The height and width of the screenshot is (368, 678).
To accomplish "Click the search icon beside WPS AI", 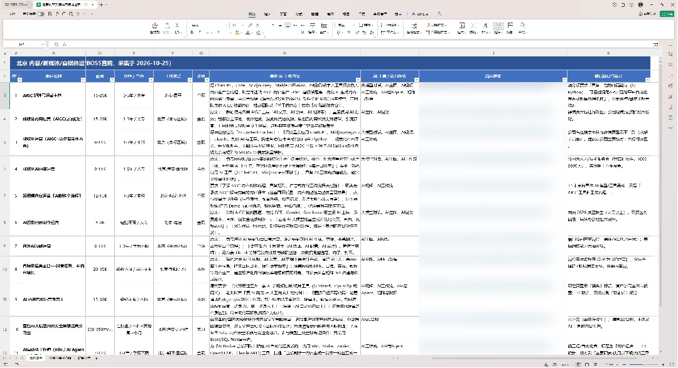I will pyautogui.click(x=439, y=14).
